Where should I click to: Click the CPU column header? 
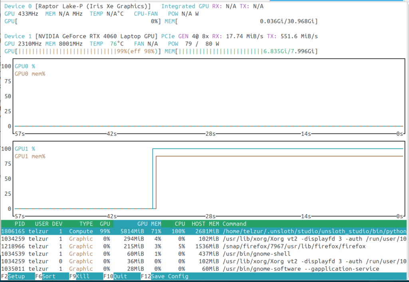pyautogui.click(x=180, y=224)
